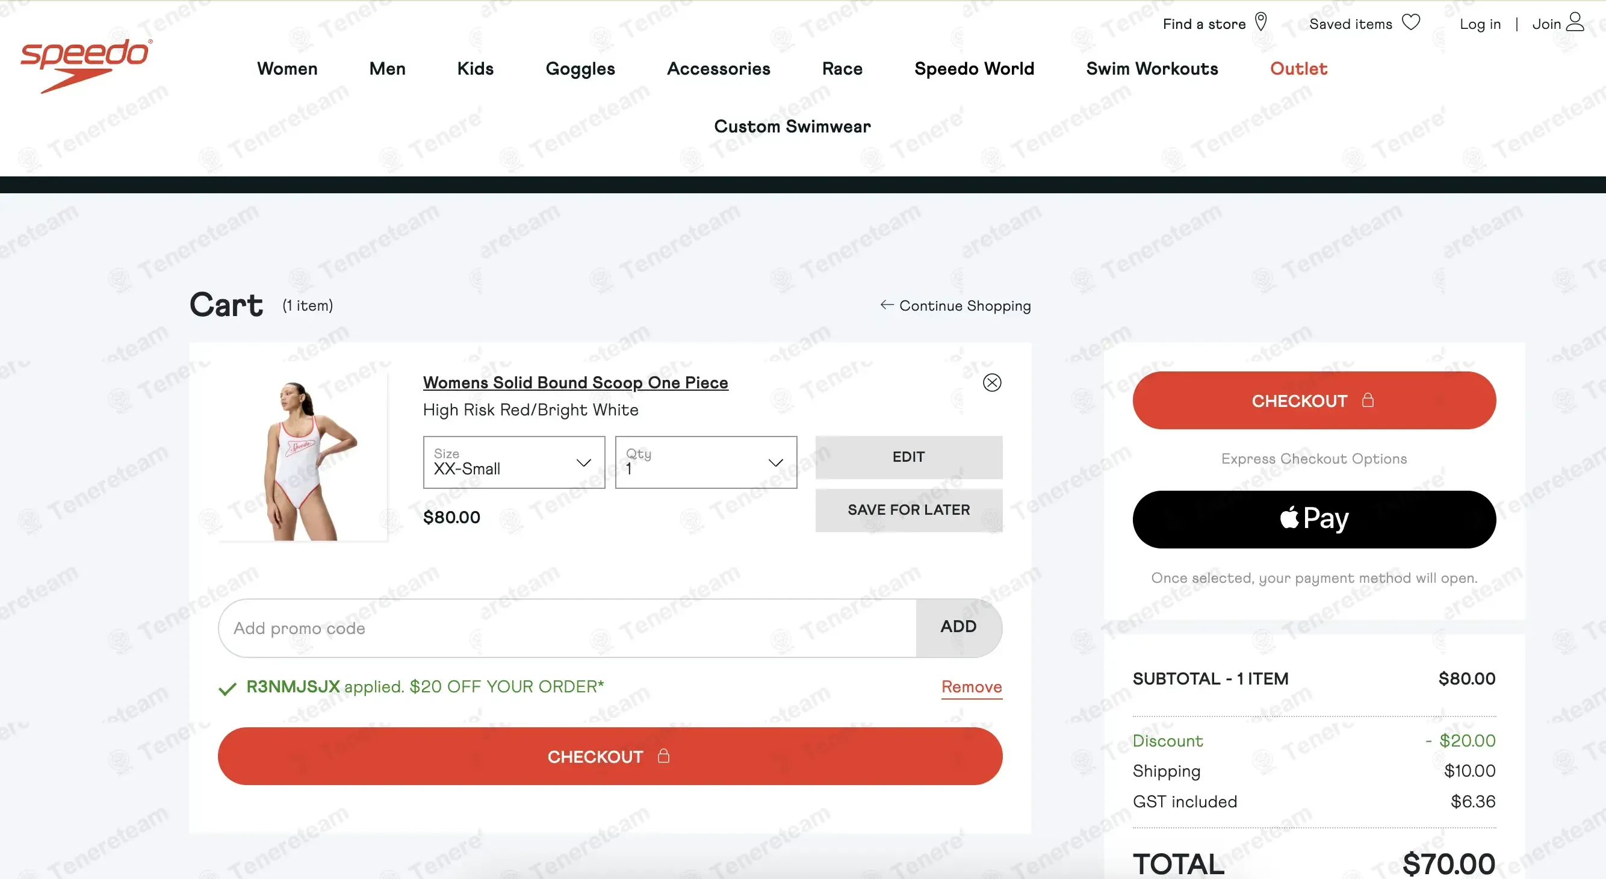Click the Apple Pay button

[1313, 519]
